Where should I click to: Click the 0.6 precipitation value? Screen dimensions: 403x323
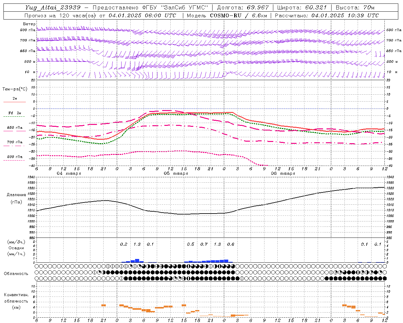231,244
